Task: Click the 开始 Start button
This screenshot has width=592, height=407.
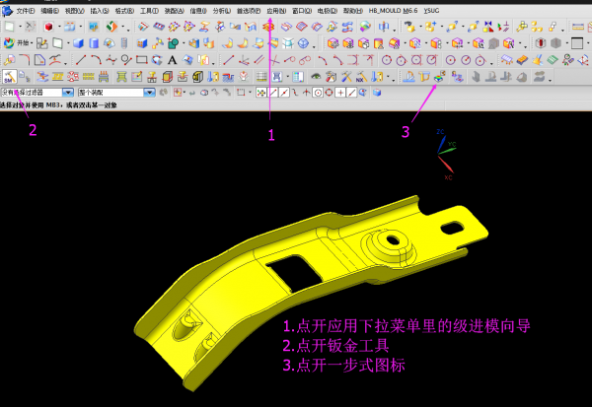Action: [x=17, y=43]
